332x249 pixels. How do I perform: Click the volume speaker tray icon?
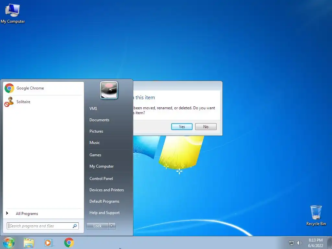coord(299,243)
